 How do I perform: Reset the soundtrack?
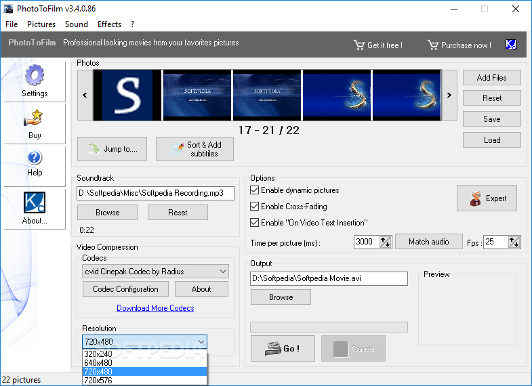coord(178,213)
